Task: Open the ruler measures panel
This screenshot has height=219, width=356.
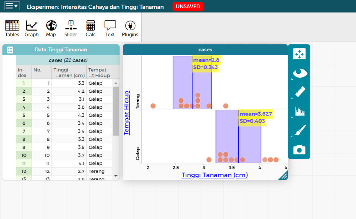Action: click(299, 92)
